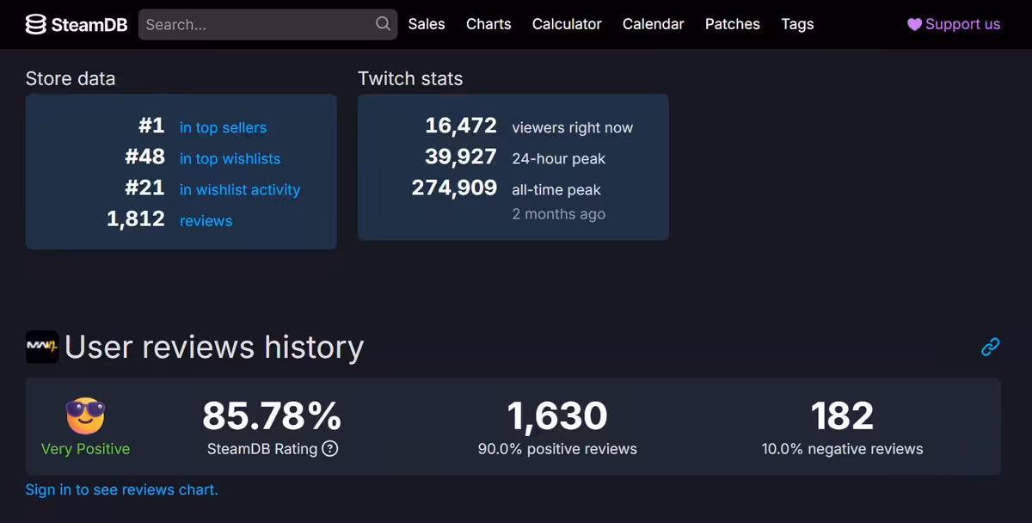1032x523 pixels.
Task: Click the 'Very Positive' rating label
Action: (85, 448)
